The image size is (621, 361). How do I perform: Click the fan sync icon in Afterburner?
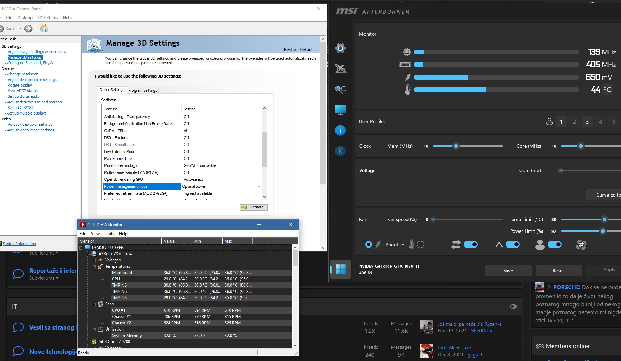pos(581,245)
